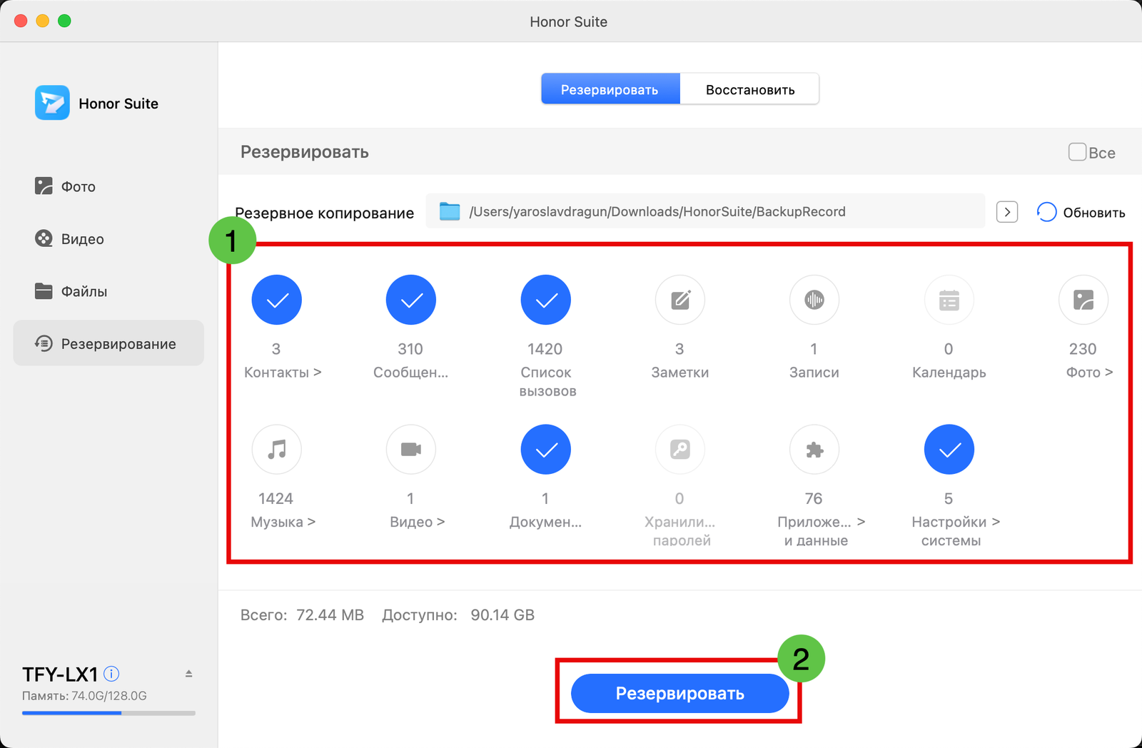Click the Резервировать section heading
The image size is (1142, 748).
coord(305,151)
